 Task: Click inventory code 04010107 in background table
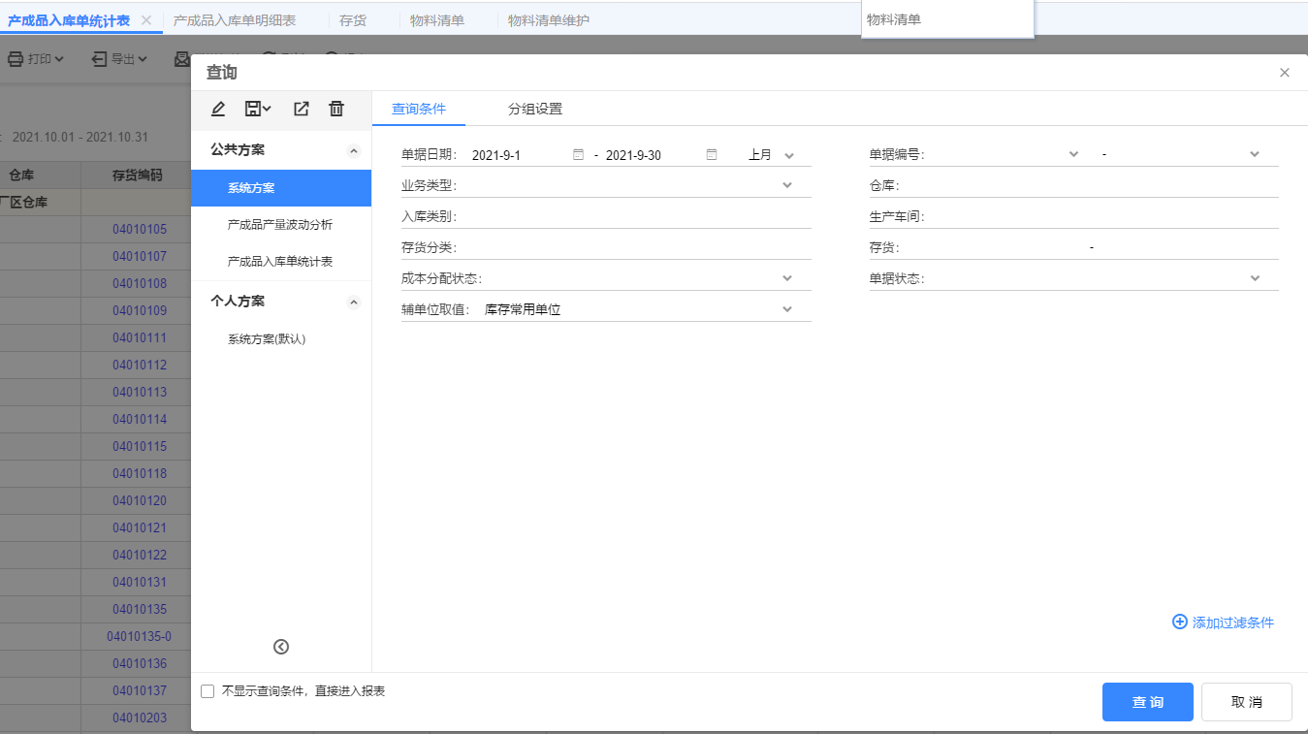[140, 257]
